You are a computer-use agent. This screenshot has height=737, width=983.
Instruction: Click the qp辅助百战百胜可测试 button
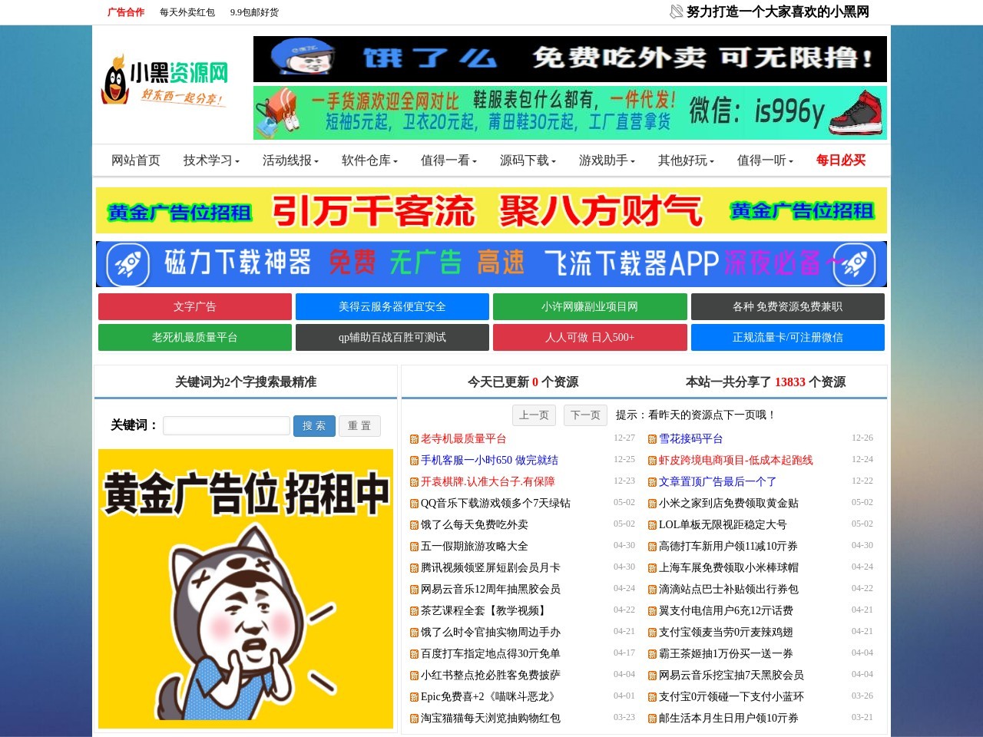pos(392,337)
